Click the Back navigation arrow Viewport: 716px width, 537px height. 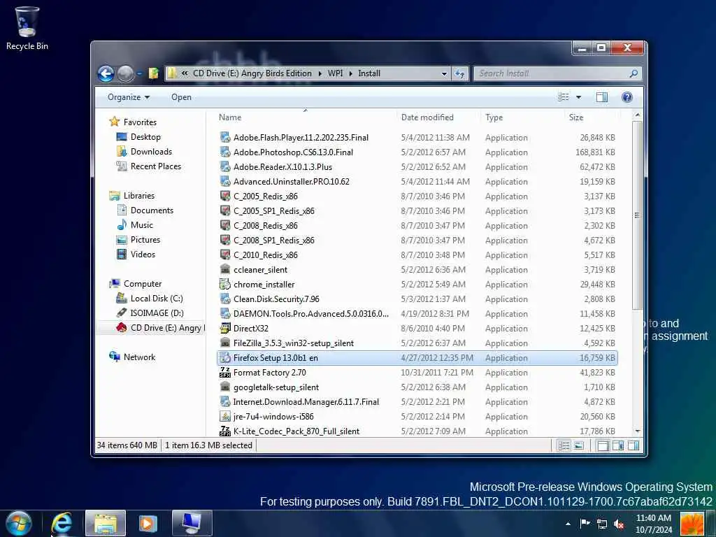pyautogui.click(x=106, y=73)
